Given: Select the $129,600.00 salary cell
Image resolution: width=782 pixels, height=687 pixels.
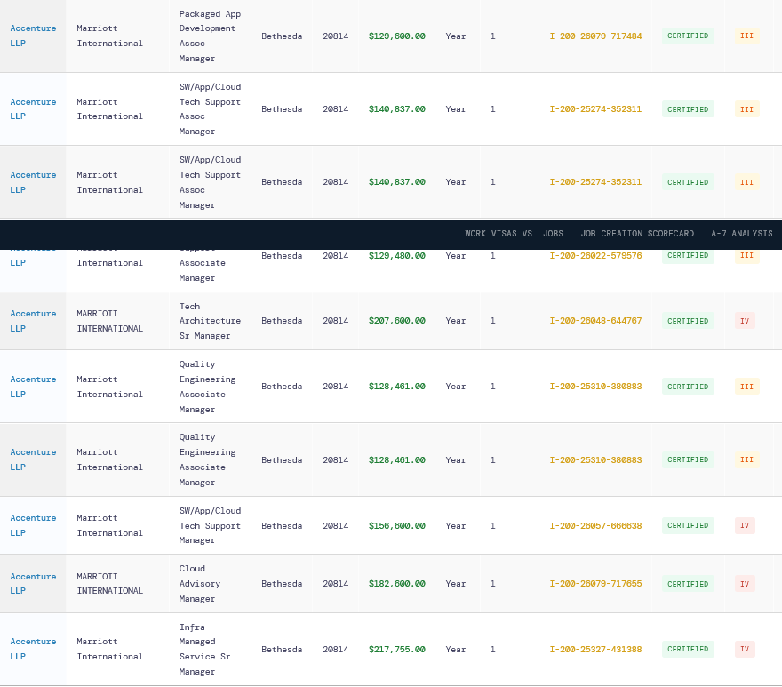Looking at the screenshot, I should point(397,36).
